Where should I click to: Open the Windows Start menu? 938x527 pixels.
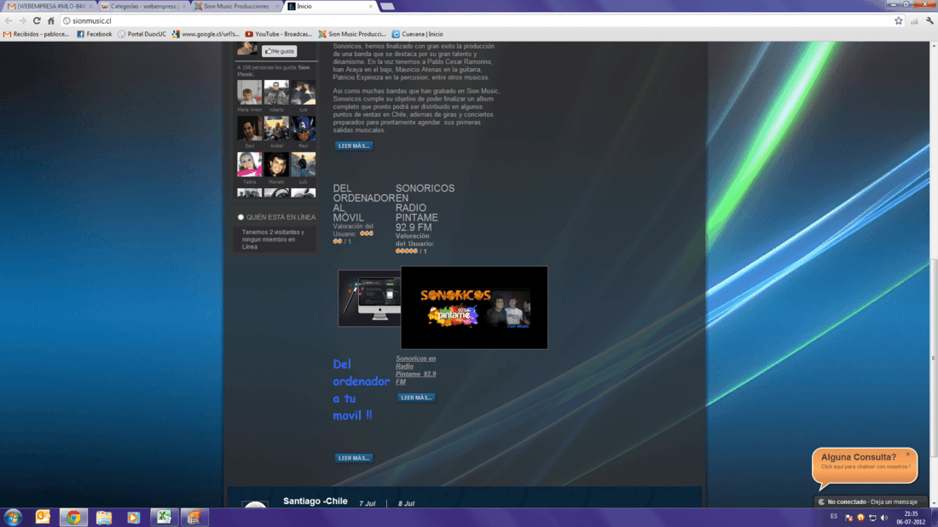13,517
